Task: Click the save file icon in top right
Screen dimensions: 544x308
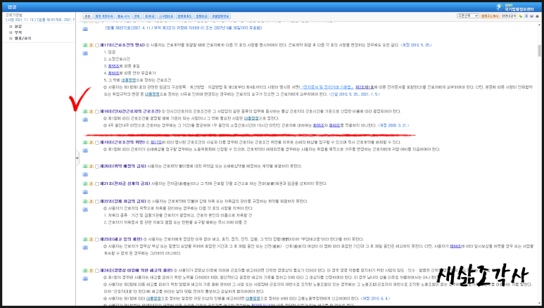Action: point(531,16)
